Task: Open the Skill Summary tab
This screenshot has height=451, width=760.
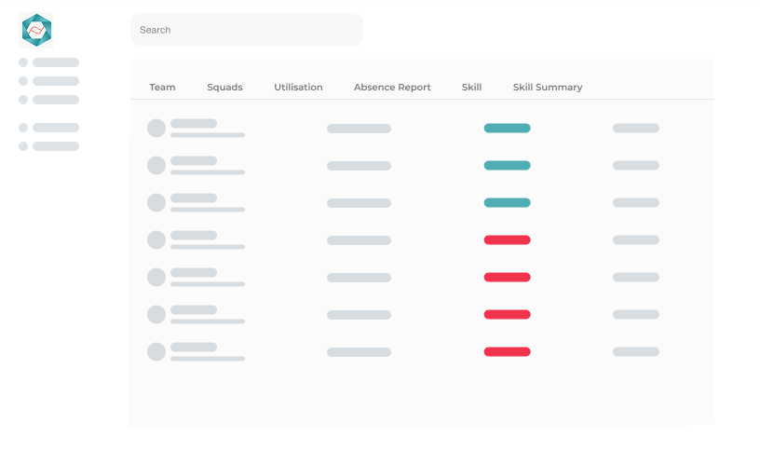Action: [x=548, y=88]
